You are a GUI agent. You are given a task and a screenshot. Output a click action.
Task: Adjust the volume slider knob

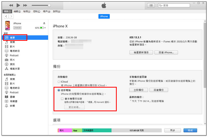point(49,5)
